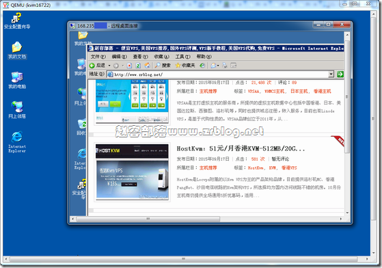Image resolution: width=382 pixels, height=268 pixels.
Task: Open the HostKVM article thumbnail image
Action: 132,172
